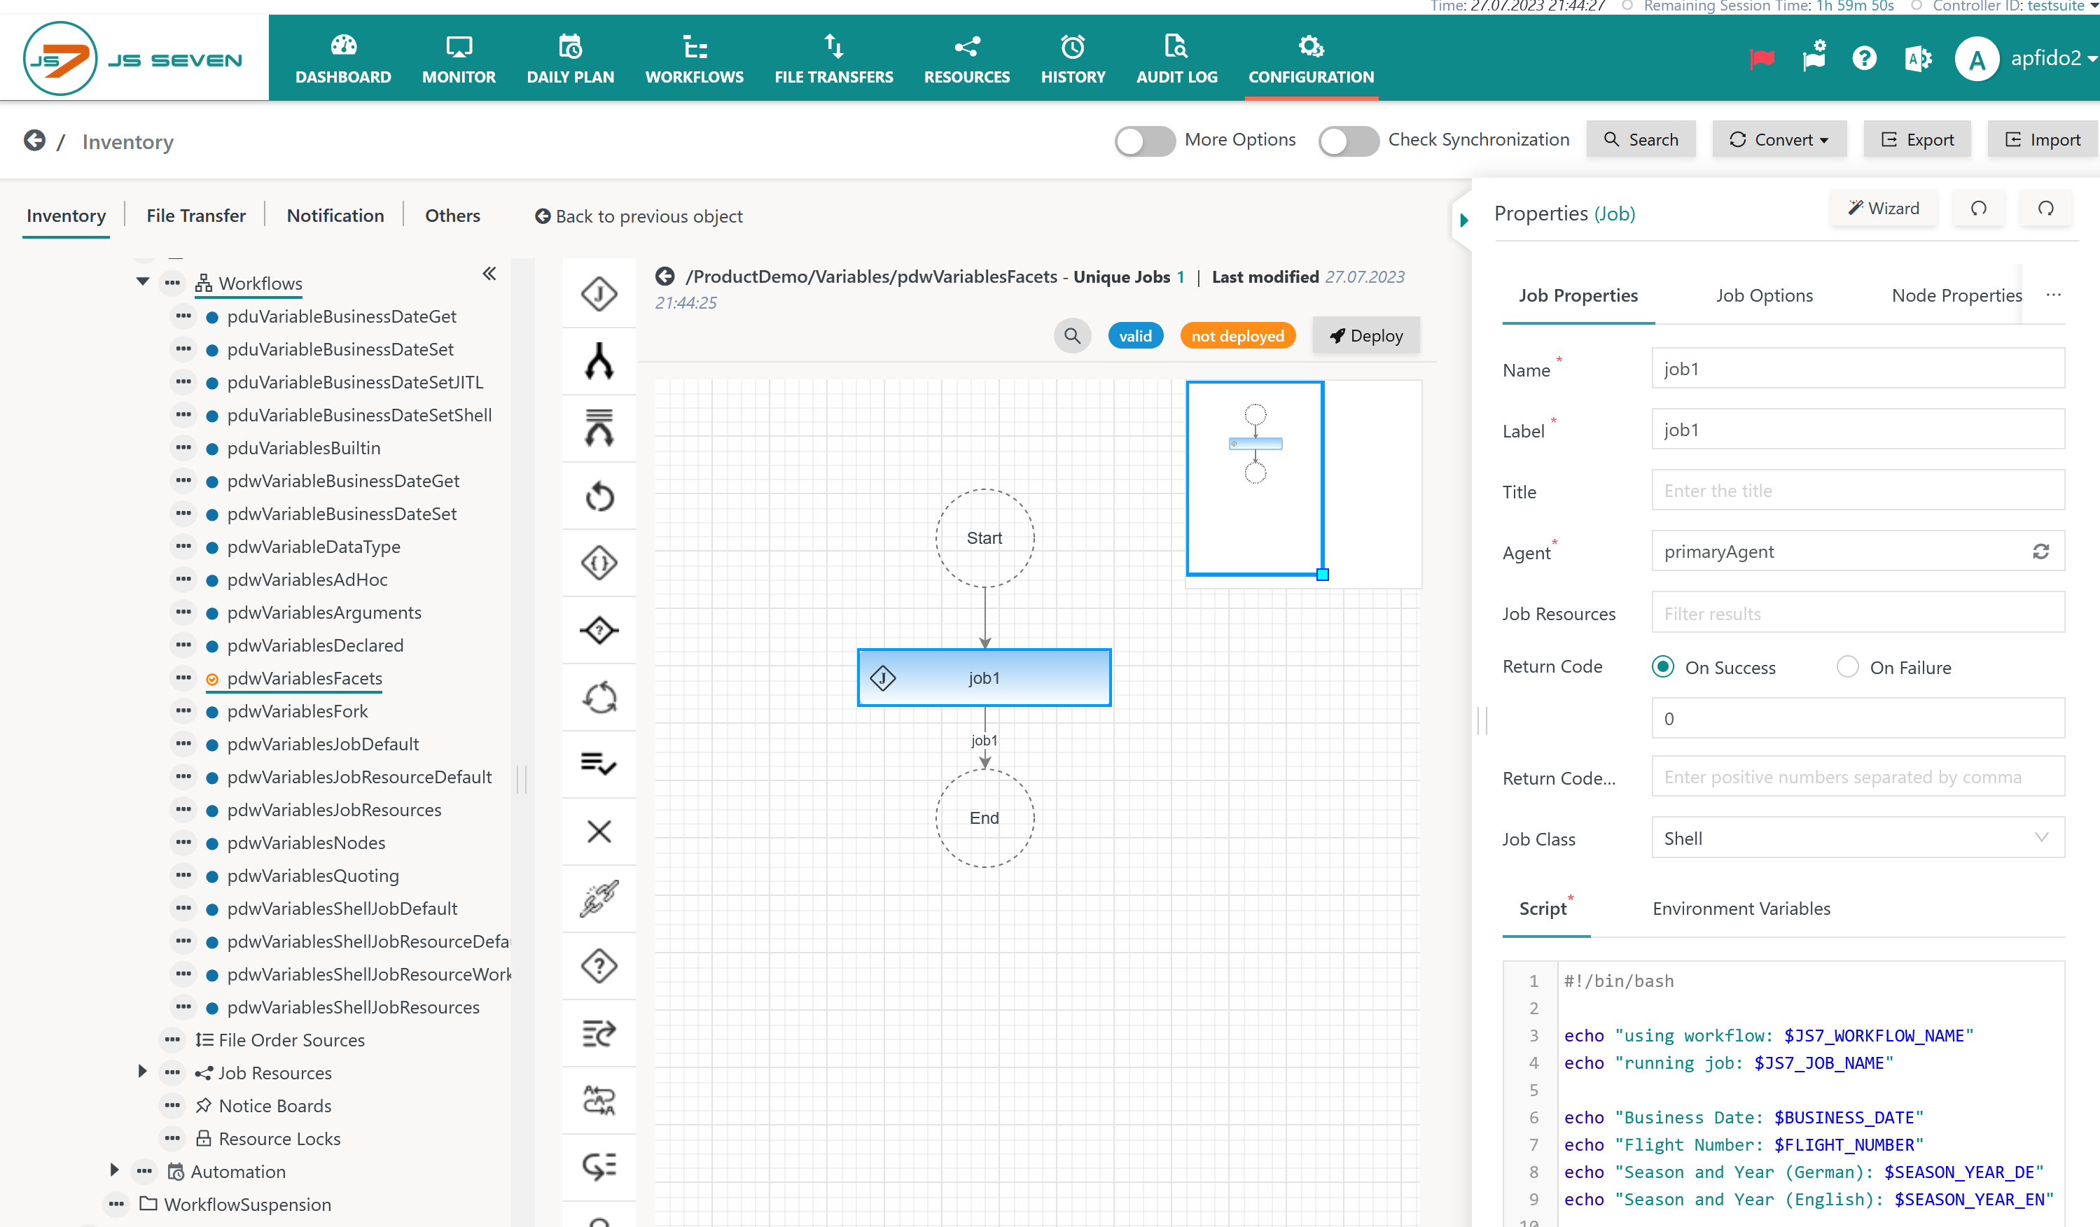Expand the Automation tree node
The height and width of the screenshot is (1227, 2100).
[114, 1170]
